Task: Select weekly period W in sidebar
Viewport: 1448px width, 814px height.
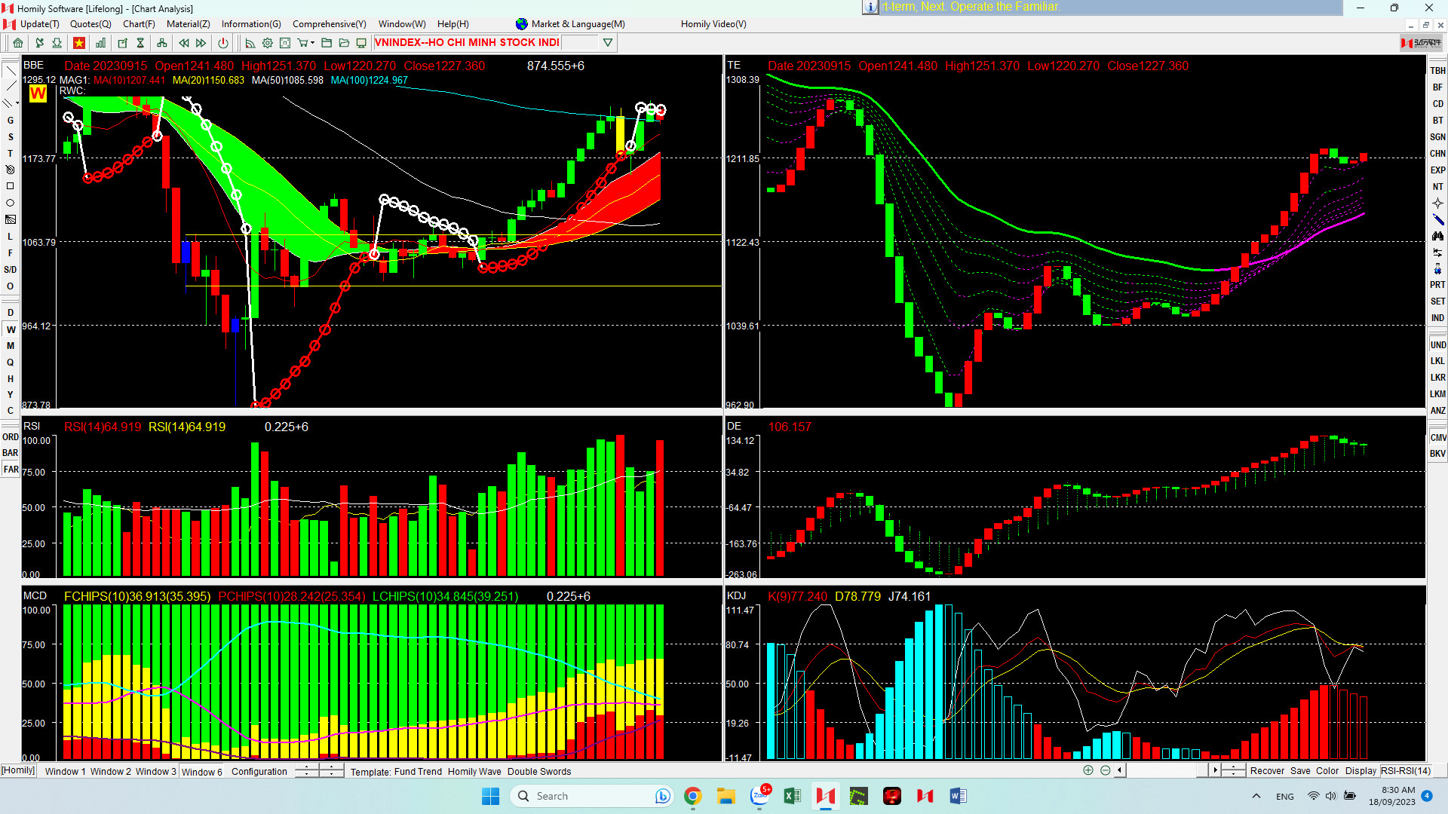Action: [11, 329]
